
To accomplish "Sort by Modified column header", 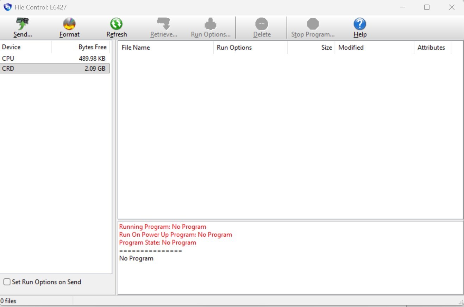I will [374, 47].
